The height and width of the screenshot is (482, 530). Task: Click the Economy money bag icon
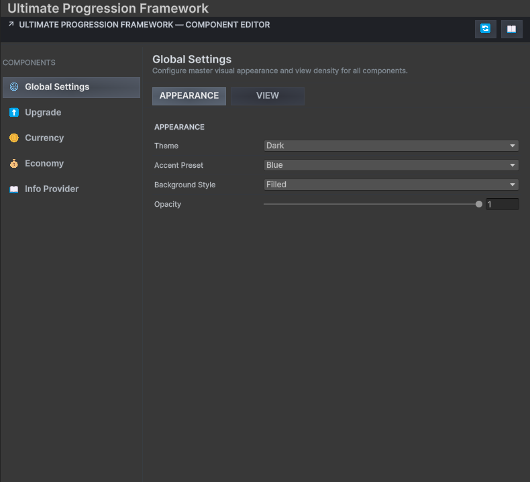pos(14,163)
